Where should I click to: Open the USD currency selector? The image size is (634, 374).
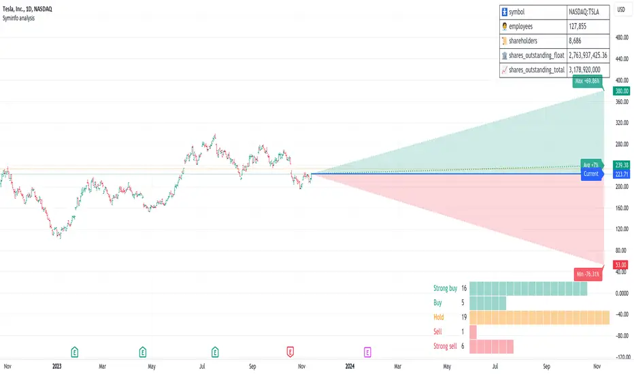click(621, 10)
